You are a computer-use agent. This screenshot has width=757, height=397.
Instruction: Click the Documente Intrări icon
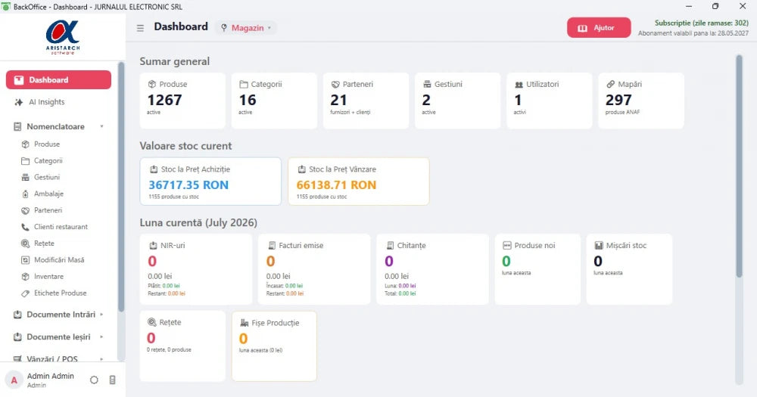tap(17, 315)
